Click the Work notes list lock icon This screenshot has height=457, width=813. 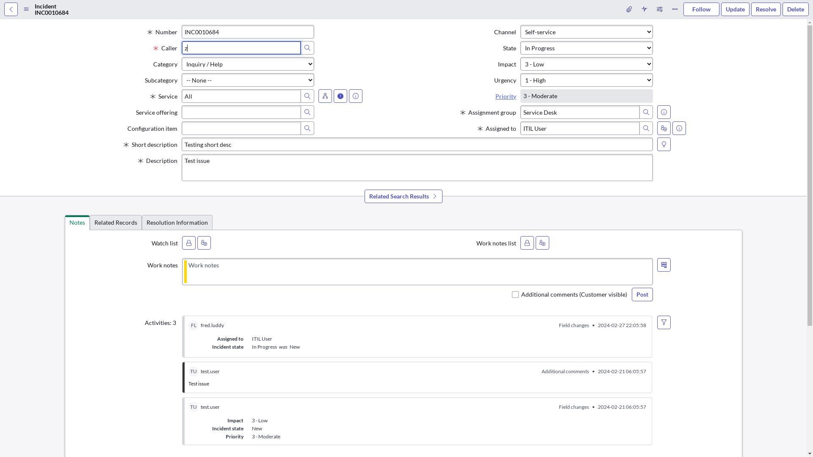(527, 243)
